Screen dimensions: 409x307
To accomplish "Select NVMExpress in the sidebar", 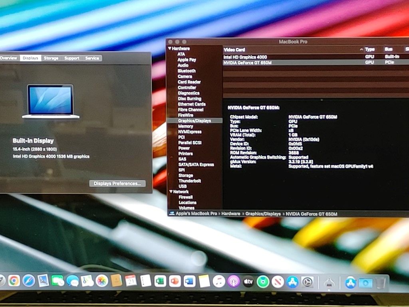I will [x=190, y=132].
